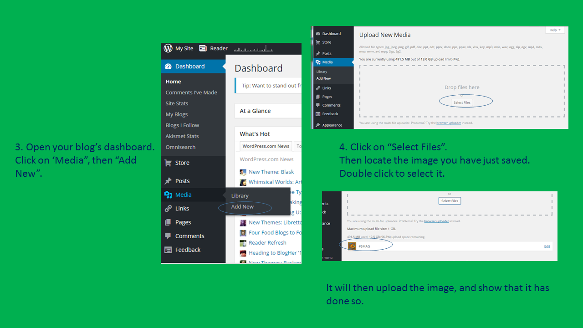Click the Posts pushpin icon above highlighted blue Media
Viewport: 583px width, 328px height.
[x=168, y=181]
